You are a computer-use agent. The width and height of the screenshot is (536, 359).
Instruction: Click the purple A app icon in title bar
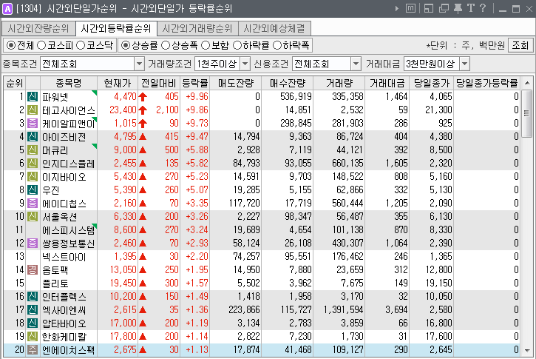point(7,8)
